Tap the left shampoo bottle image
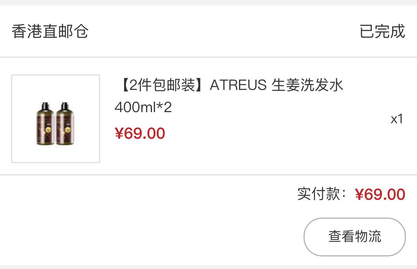417x269 pixels. coord(46,124)
